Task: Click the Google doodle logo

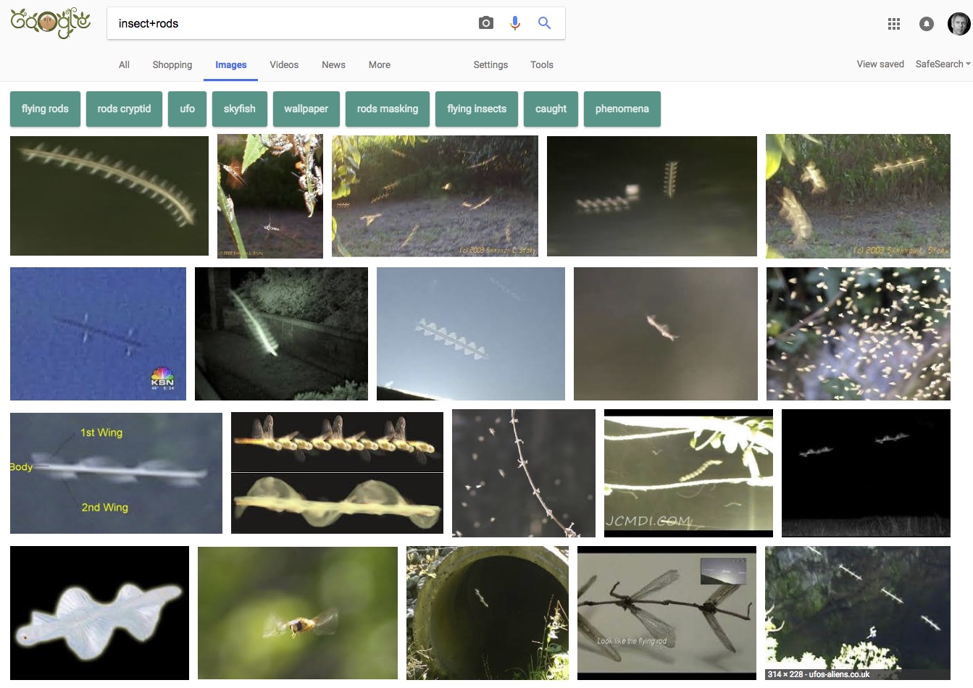Action: [x=49, y=22]
